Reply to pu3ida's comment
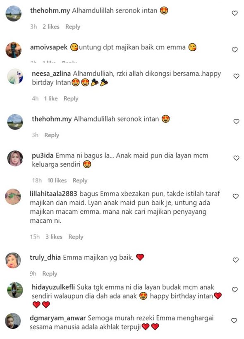244x339 pixels. 80,181
